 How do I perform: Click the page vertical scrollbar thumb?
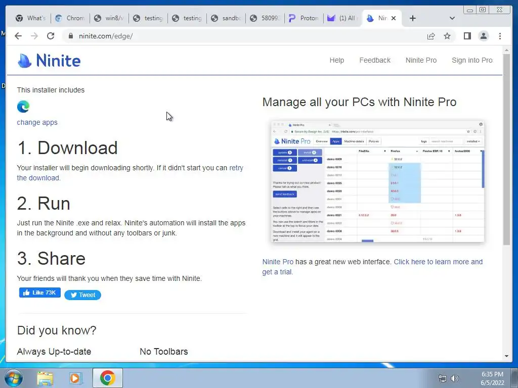click(506, 149)
